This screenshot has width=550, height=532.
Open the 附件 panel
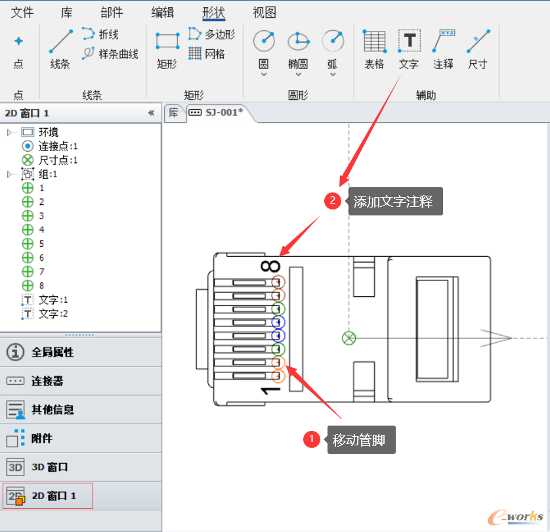coord(81,438)
